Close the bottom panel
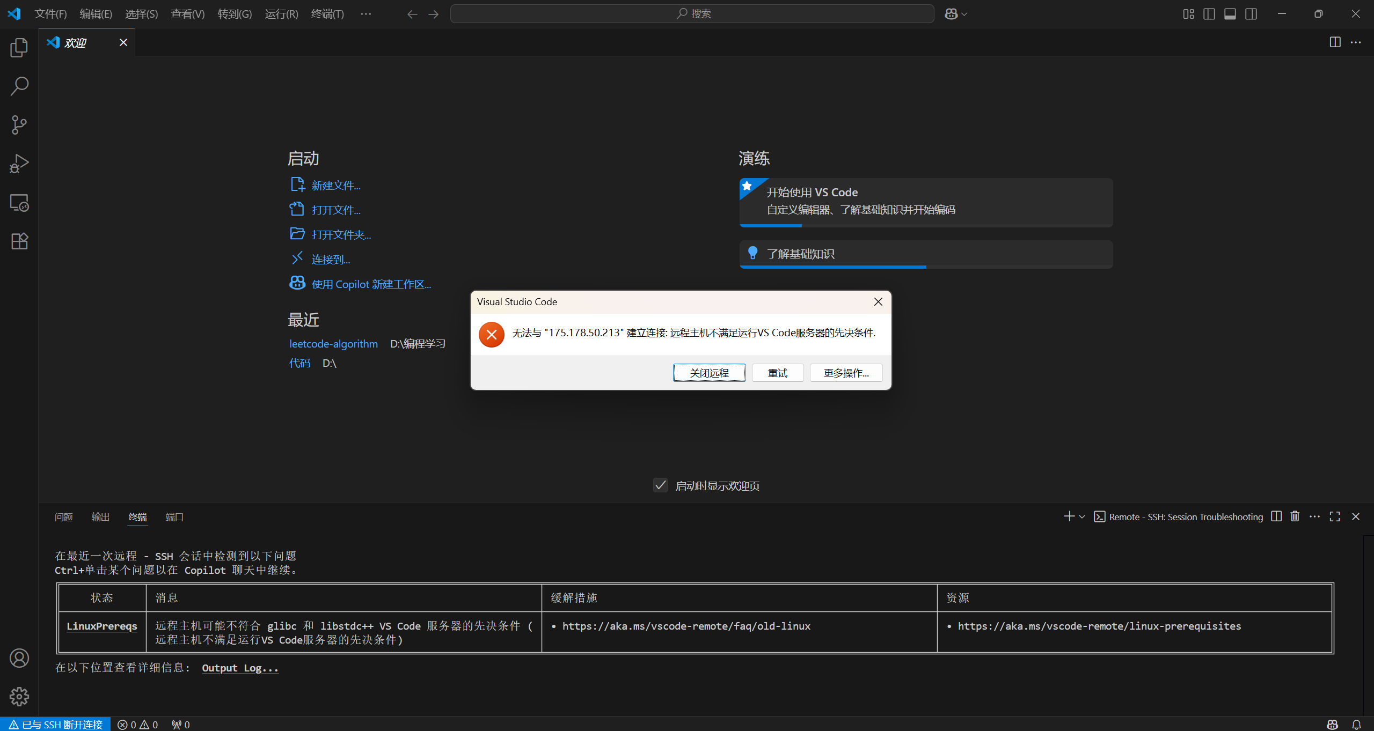 tap(1356, 516)
